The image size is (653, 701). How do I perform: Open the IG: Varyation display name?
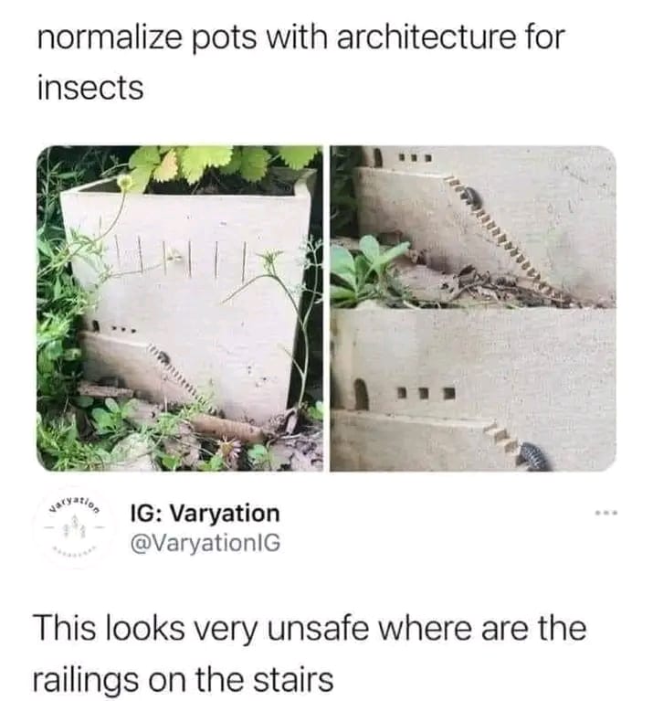[205, 514]
